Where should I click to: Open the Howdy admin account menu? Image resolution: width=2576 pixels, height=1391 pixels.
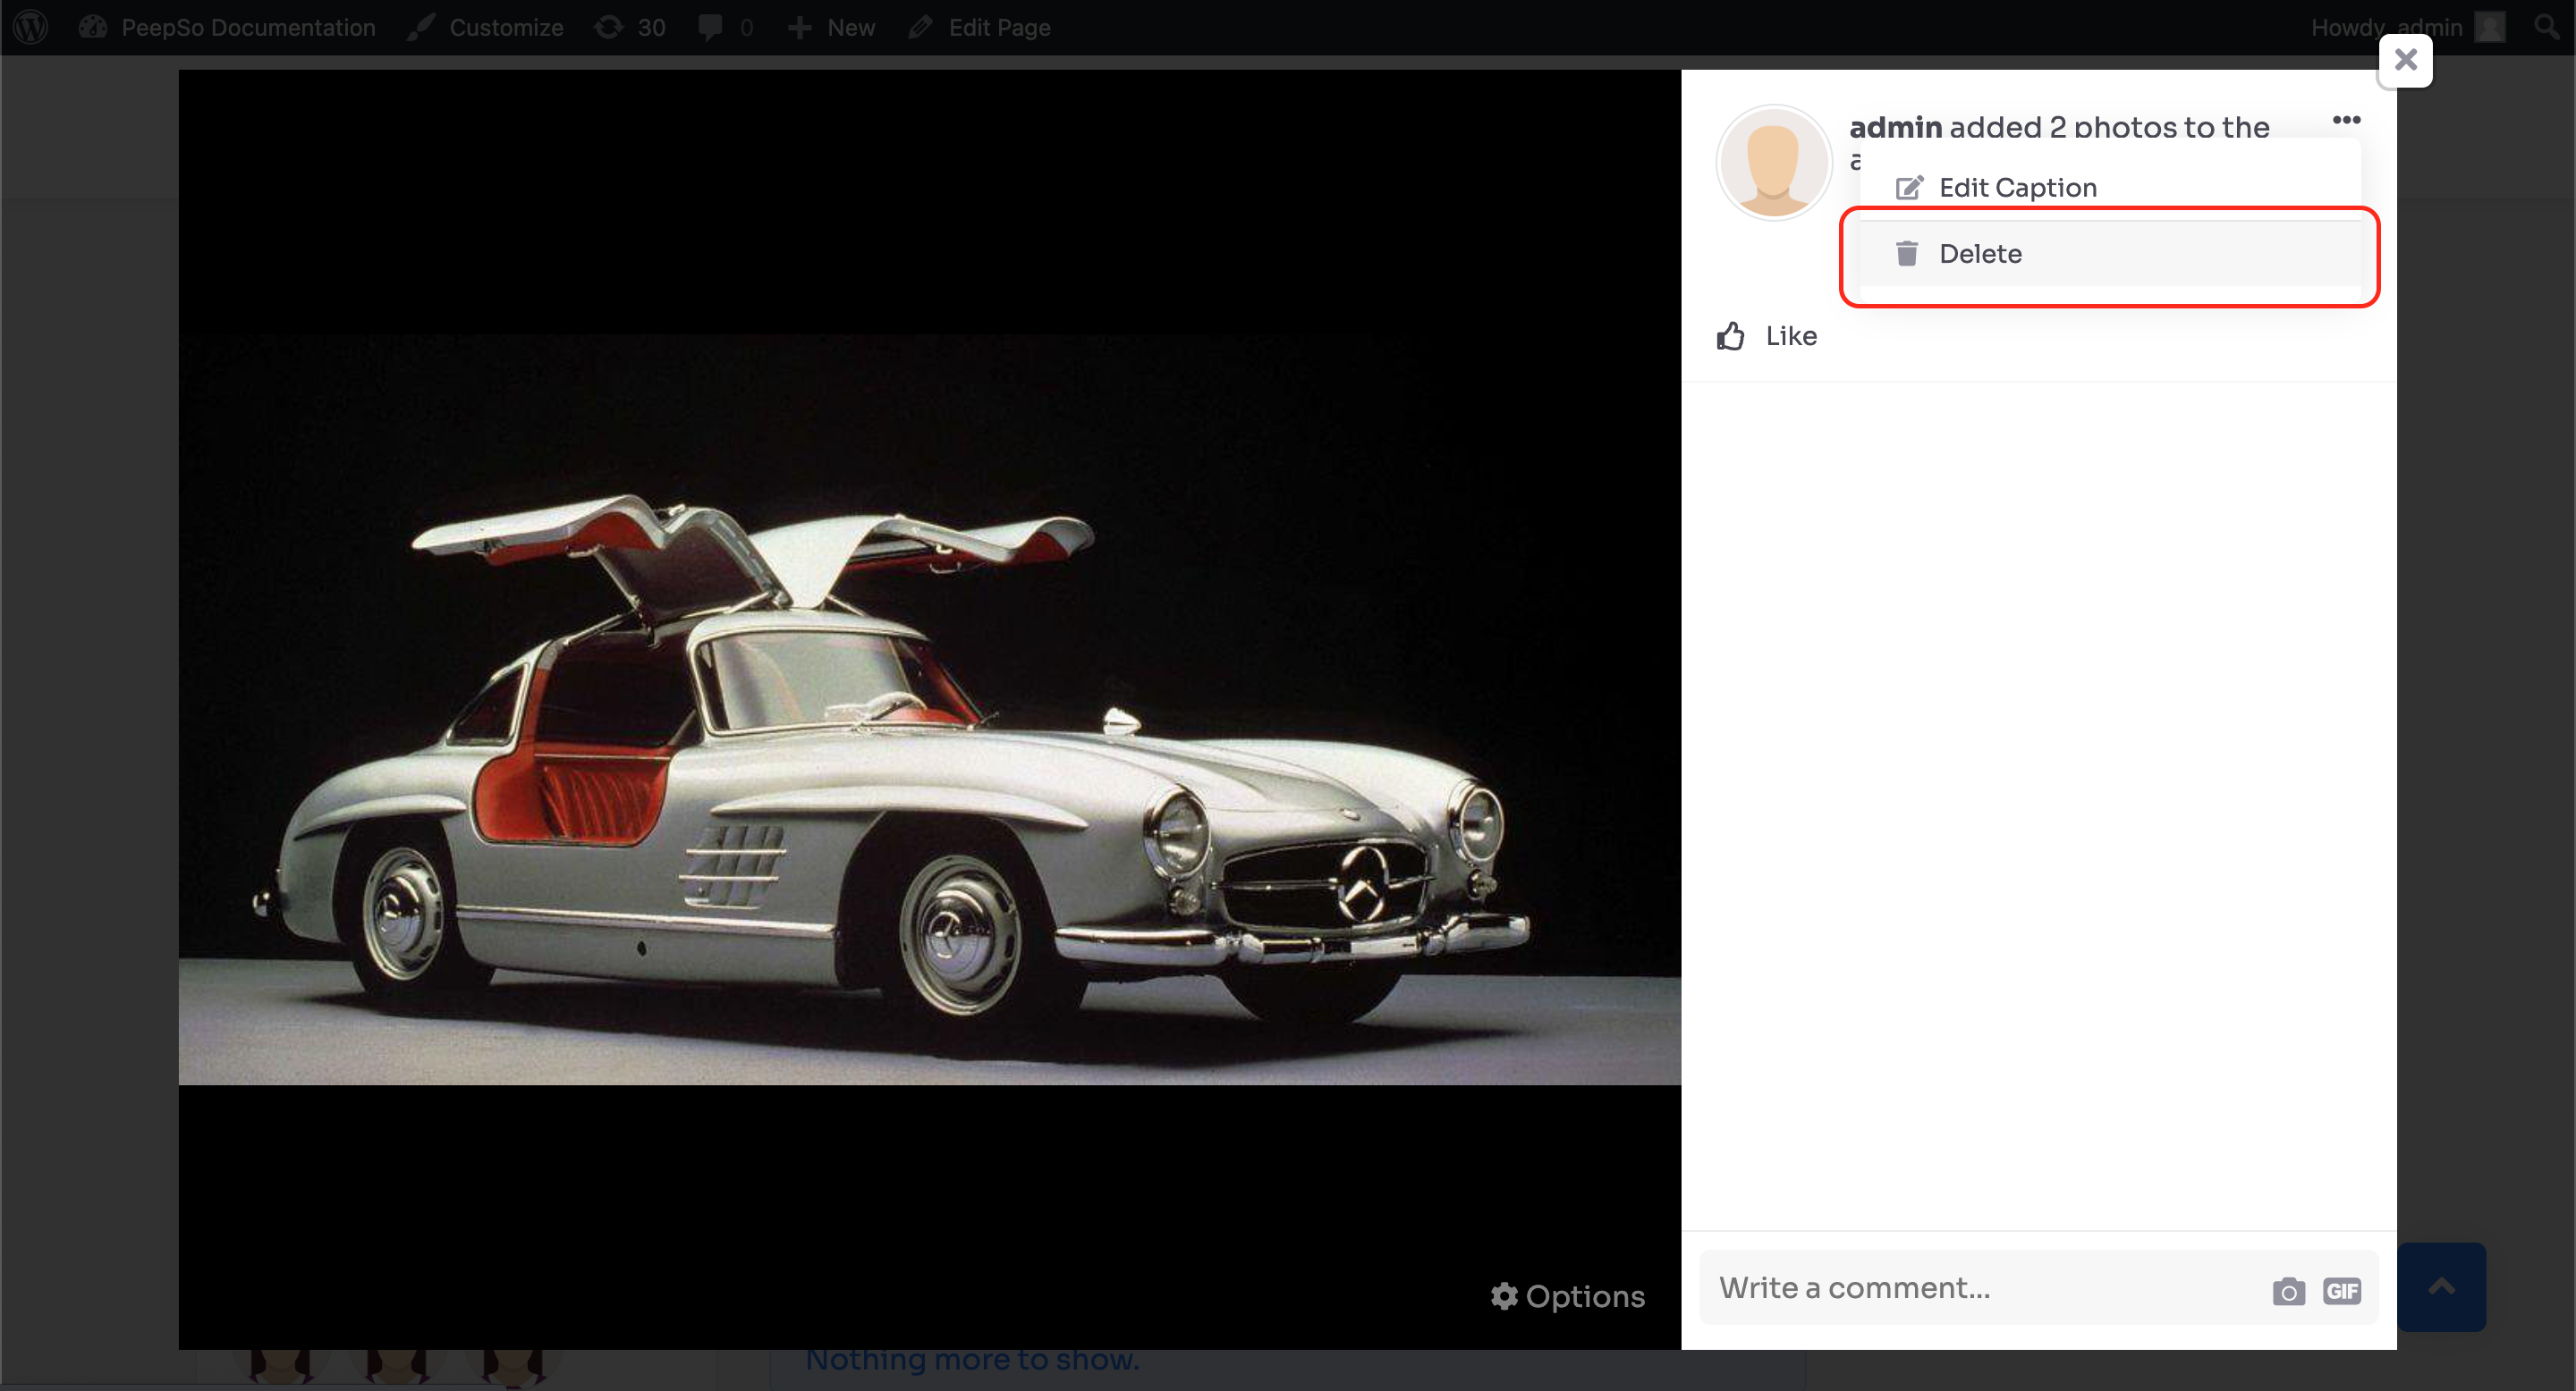pos(2408,27)
